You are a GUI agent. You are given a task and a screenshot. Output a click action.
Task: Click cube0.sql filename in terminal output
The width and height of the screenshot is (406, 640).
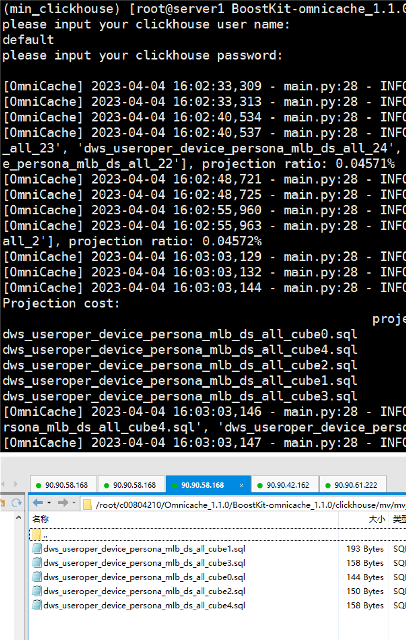click(180, 334)
